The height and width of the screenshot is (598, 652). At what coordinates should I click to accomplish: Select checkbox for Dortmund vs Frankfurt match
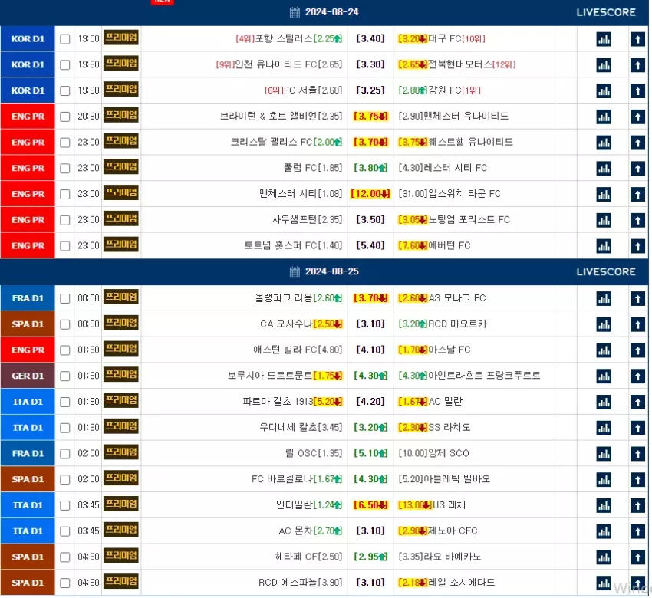[x=65, y=376]
